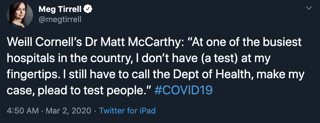The image size is (320, 123).
Task: Click the 4:50 AM timestamp
Action: (x=22, y=111)
